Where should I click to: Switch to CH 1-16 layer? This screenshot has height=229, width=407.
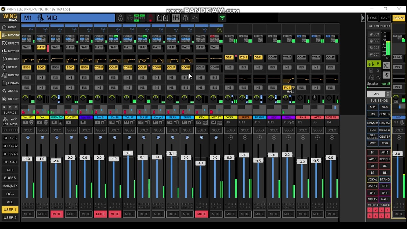10,138
